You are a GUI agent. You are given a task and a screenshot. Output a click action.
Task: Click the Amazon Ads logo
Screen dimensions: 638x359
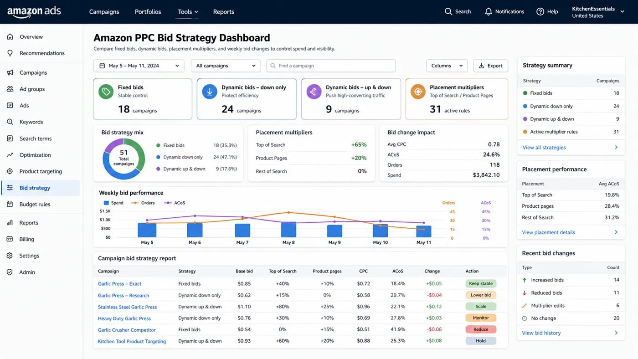[34, 12]
